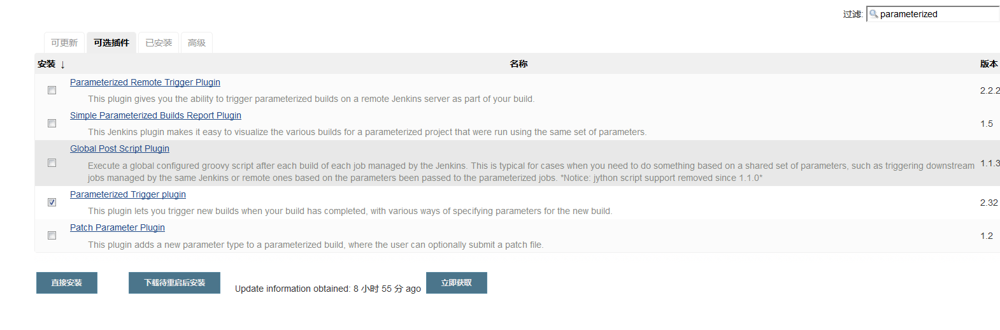Viewport: 1000px width, 330px height.
Task: Click the 直接安装 button
Action: [x=67, y=283]
